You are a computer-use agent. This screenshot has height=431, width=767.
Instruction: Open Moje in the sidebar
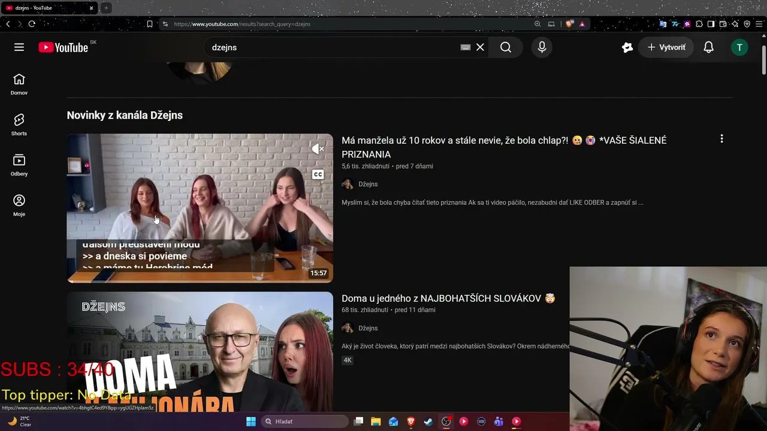19,205
